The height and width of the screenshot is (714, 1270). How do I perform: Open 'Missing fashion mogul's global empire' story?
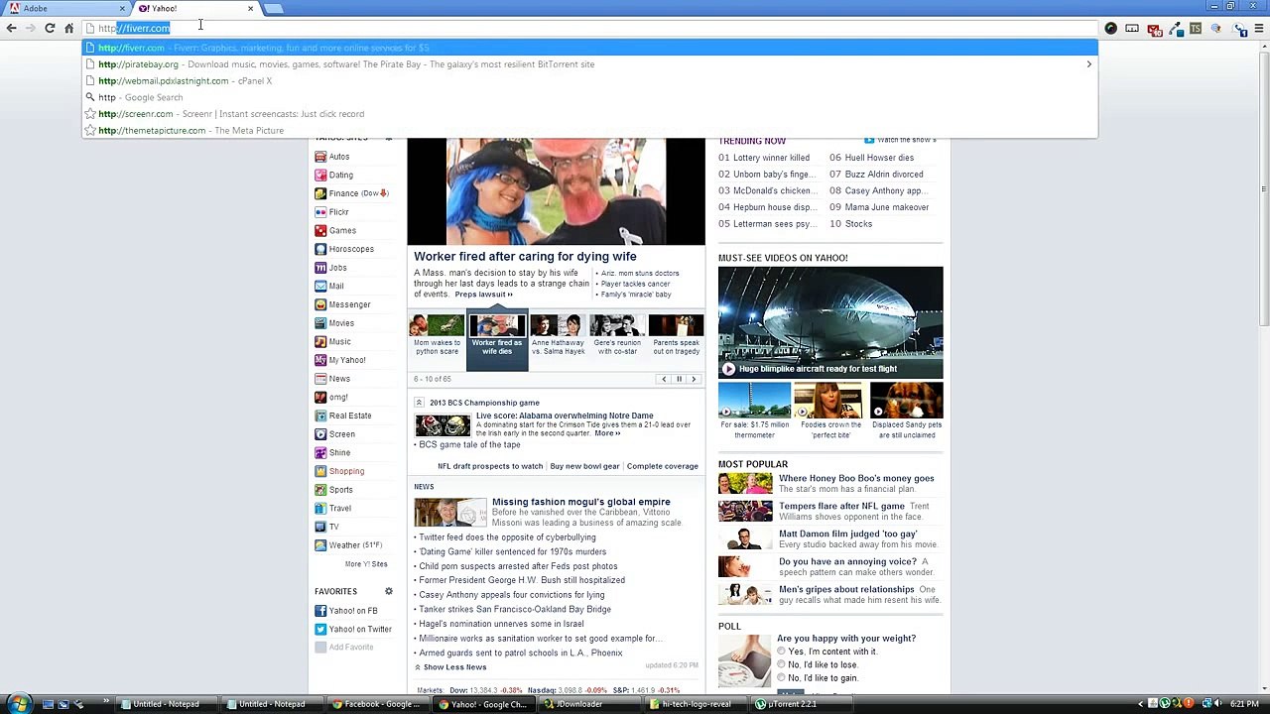click(580, 502)
